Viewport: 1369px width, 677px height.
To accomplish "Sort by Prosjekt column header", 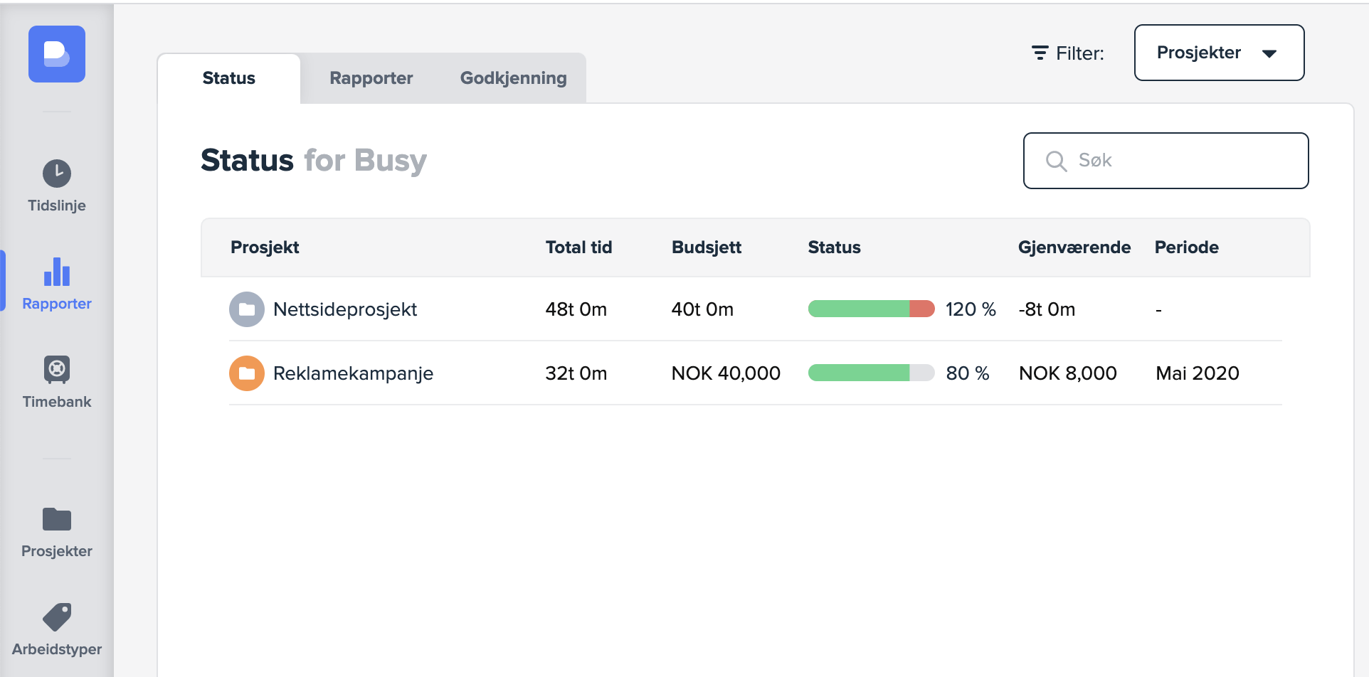I will [x=265, y=247].
